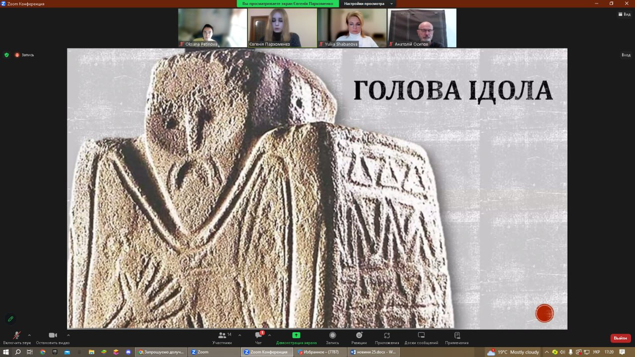The width and height of the screenshot is (635, 357).
Task: Open the Участники participants panel
Action: click(x=222, y=338)
